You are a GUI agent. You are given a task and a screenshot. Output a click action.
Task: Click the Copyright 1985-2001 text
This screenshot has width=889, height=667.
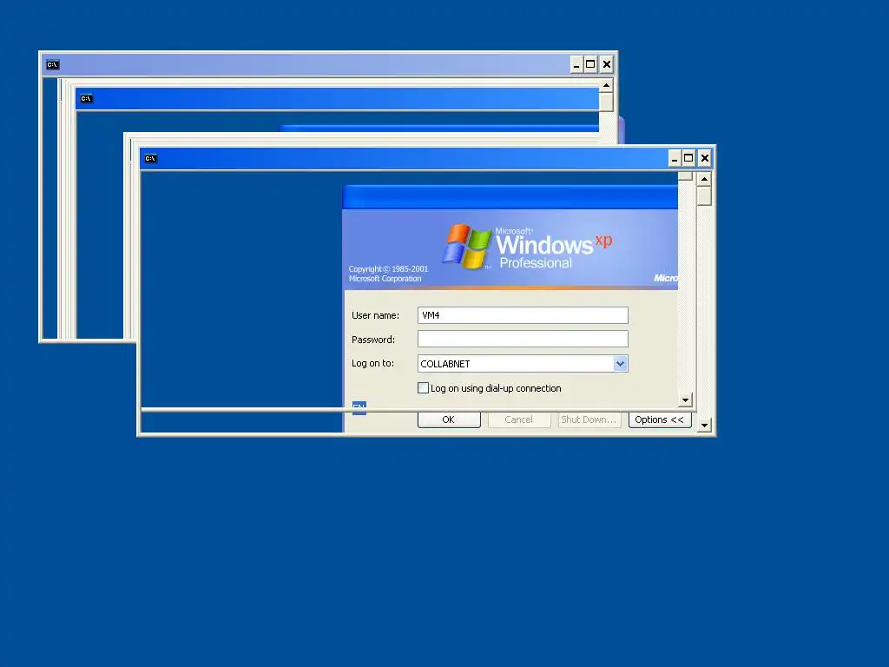(388, 269)
